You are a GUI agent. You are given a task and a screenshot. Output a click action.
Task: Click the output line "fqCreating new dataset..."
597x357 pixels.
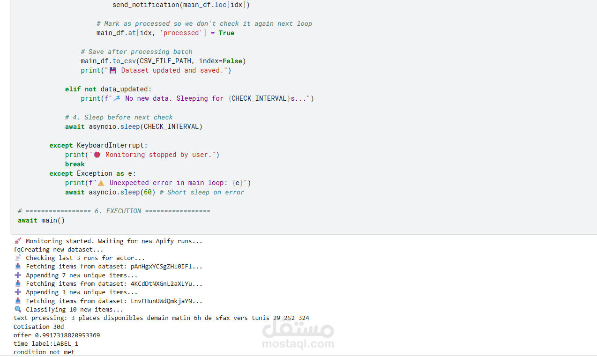59,249
